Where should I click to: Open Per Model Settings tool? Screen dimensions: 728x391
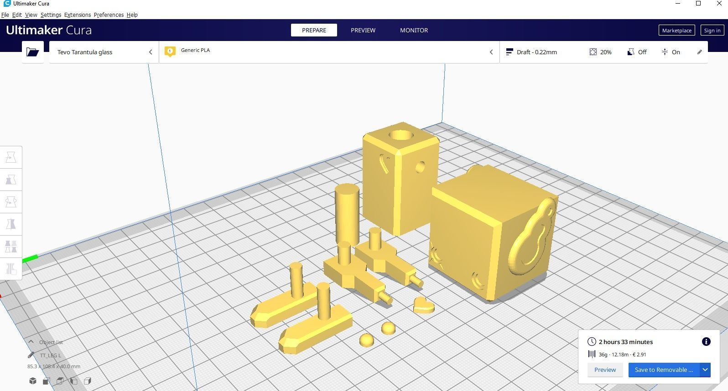[x=11, y=247]
